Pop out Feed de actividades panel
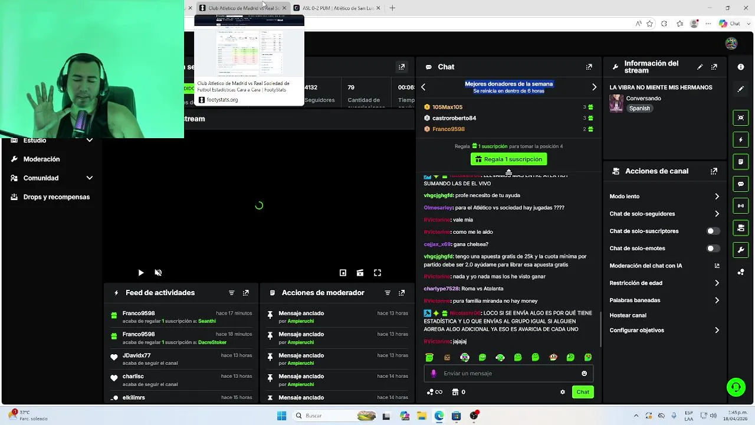 246,293
